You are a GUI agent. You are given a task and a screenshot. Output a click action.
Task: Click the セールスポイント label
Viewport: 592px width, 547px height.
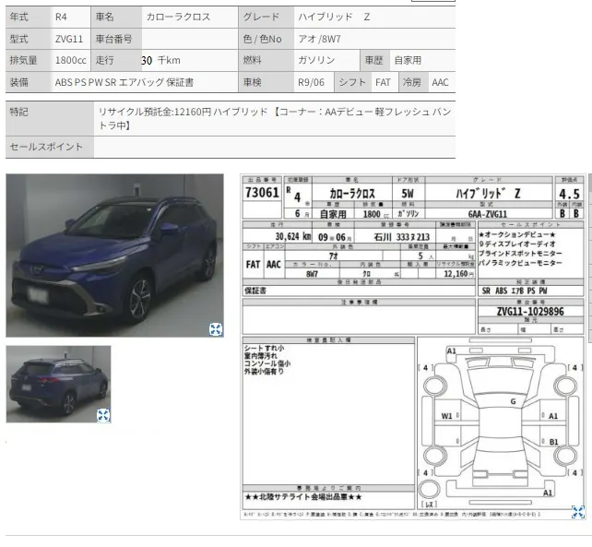click(46, 147)
